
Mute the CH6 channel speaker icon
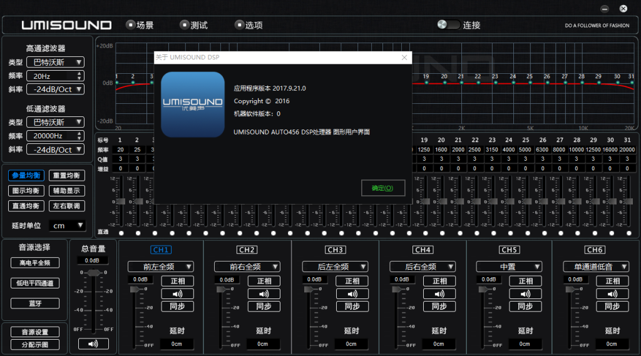[x=612, y=294]
